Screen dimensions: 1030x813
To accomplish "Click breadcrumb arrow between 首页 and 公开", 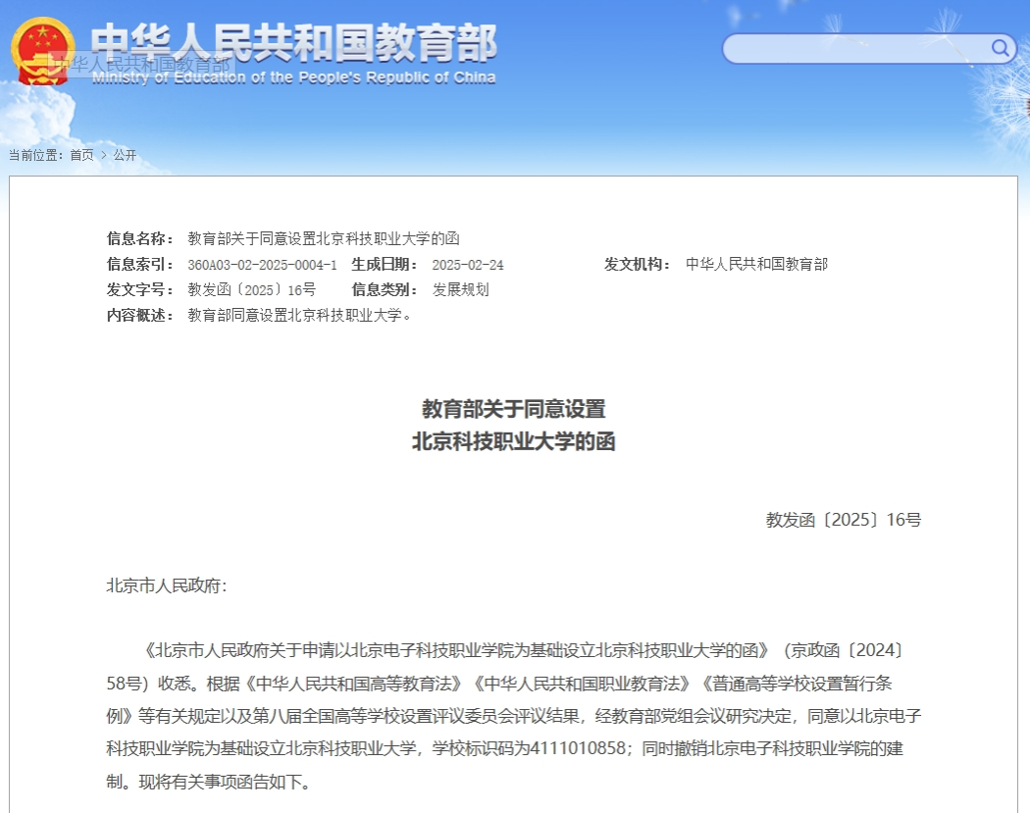I will tap(103, 155).
